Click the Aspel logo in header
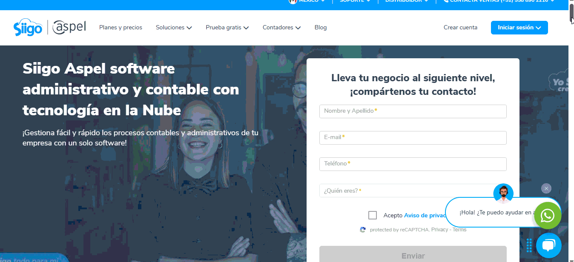This screenshot has width=574, height=262. [69, 27]
